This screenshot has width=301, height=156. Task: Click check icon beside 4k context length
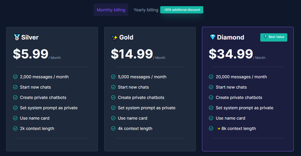click(113, 128)
